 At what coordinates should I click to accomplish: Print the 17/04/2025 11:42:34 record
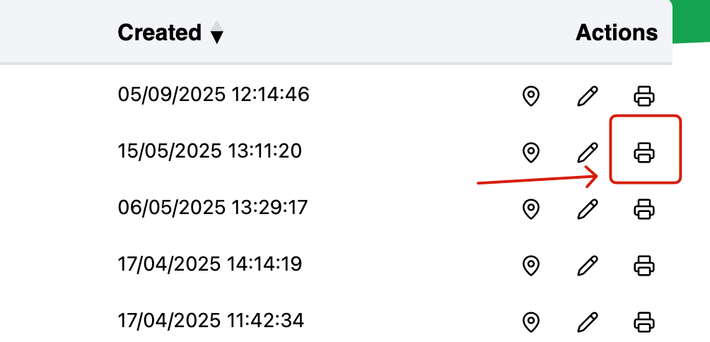coord(644,322)
